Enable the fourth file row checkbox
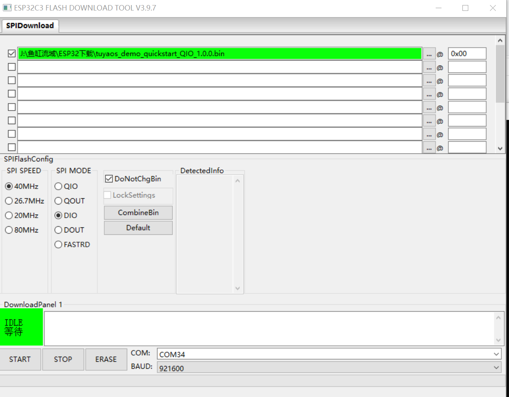This screenshot has width=509, height=397. (12, 94)
